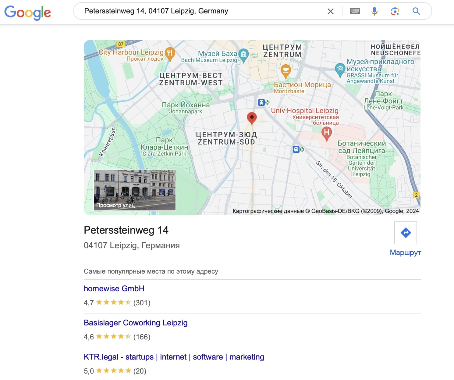Open homewise GmbH link
454x380 pixels.
point(114,289)
